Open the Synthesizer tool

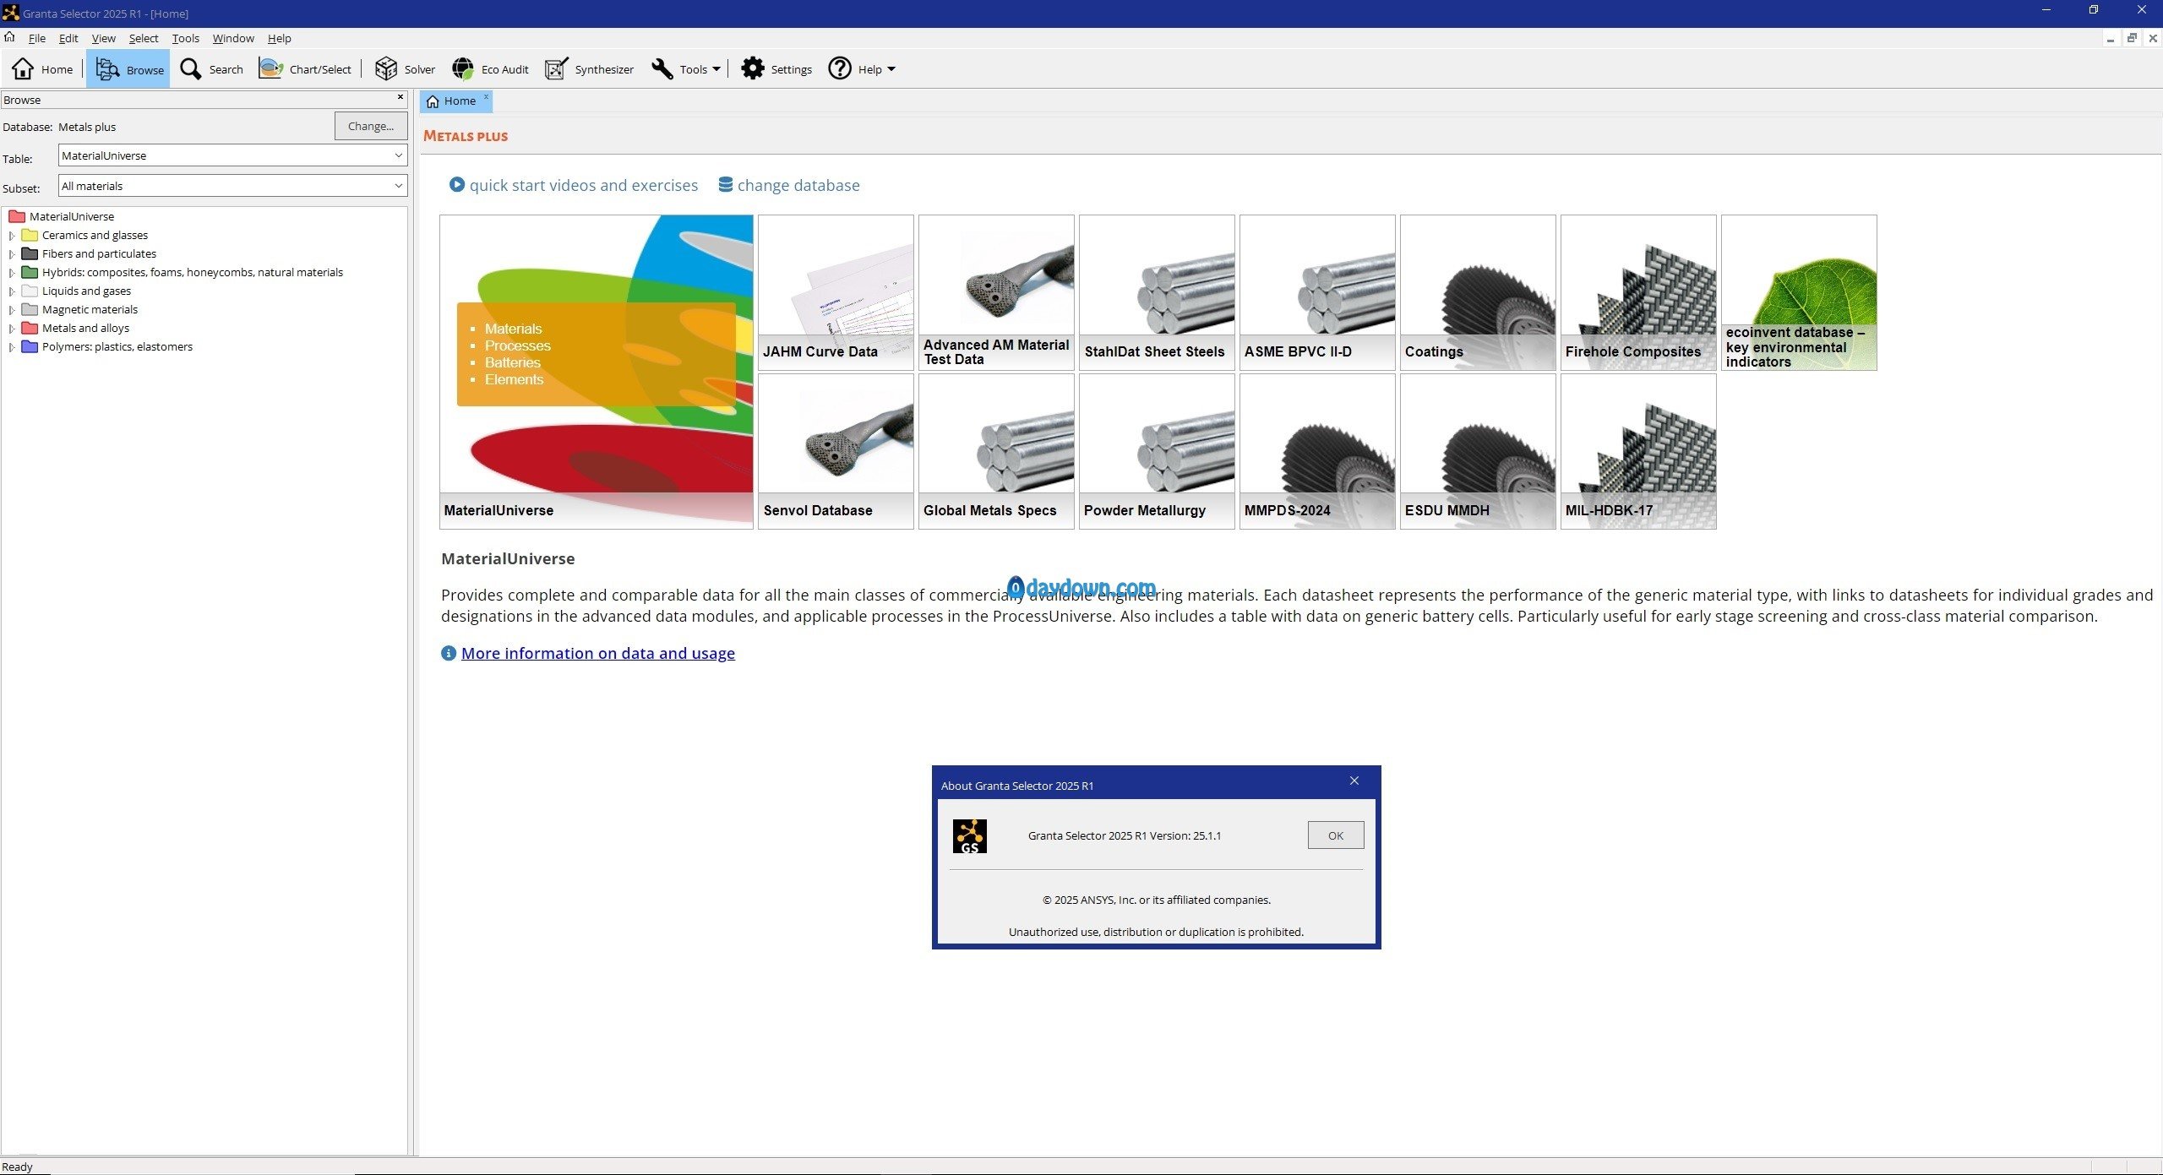tap(589, 69)
